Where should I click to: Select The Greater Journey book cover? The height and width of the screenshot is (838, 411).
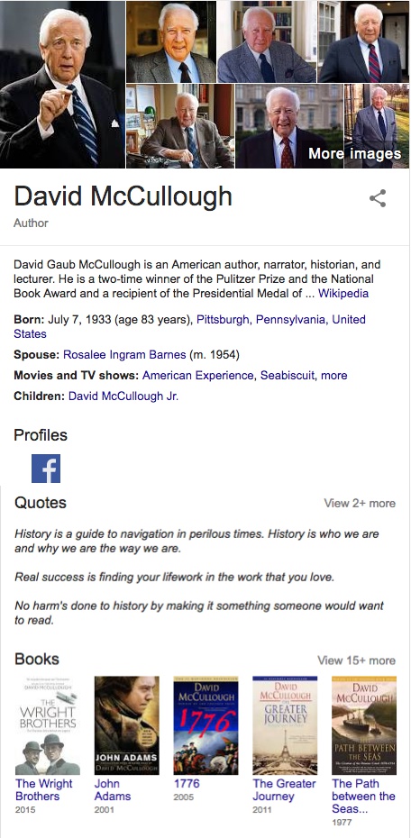285,725
